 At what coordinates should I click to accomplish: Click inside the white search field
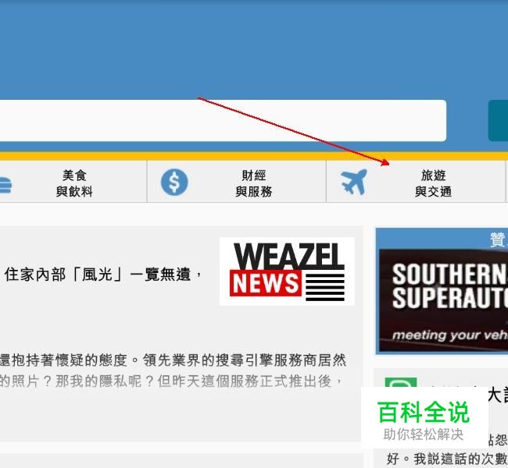pyautogui.click(x=223, y=121)
